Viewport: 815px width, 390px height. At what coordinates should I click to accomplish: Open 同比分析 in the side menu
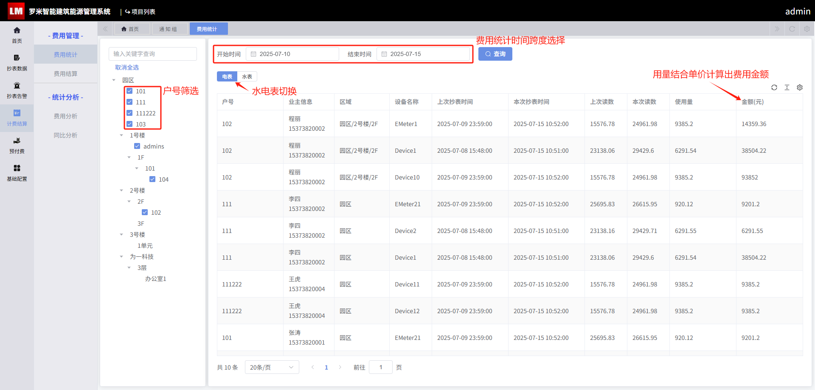coord(65,135)
